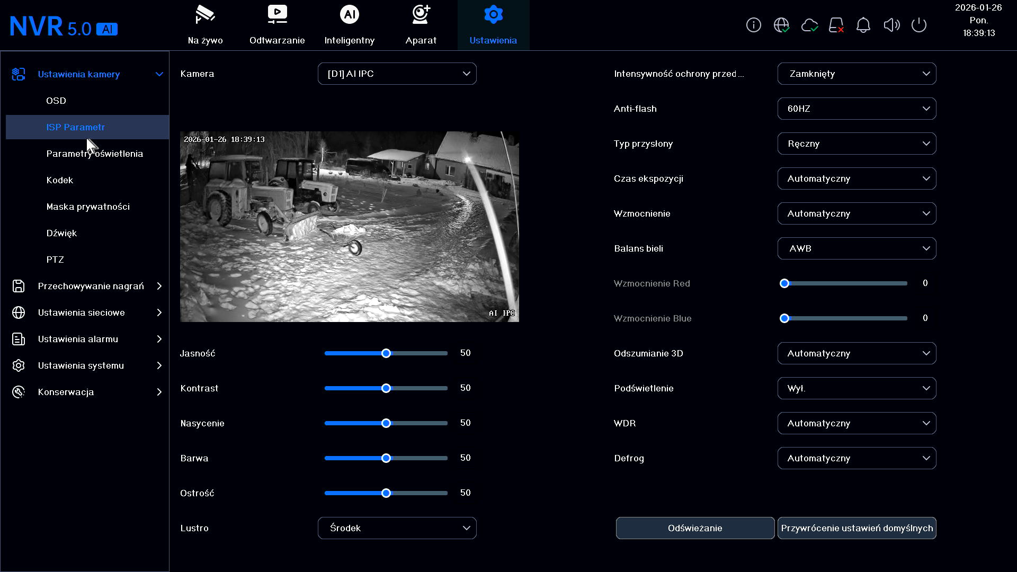Image resolution: width=1017 pixels, height=572 pixels.
Task: Click the Ustawienia gear icon
Action: tap(493, 14)
